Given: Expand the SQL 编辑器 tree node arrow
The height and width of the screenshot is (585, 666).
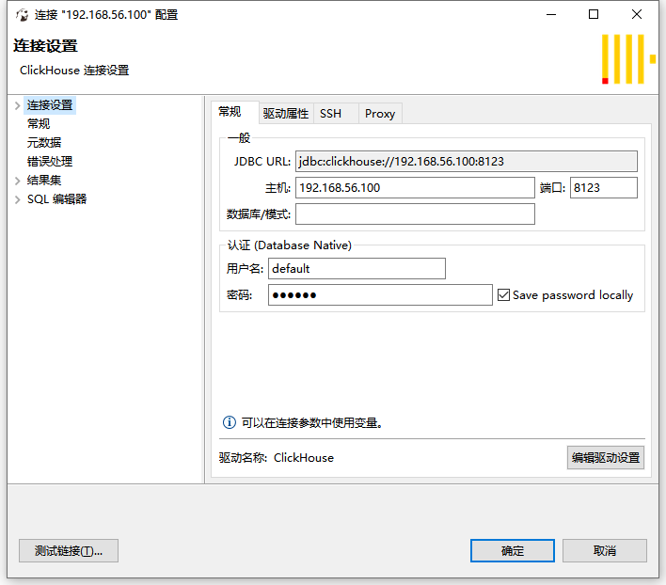Looking at the screenshot, I should (x=18, y=199).
